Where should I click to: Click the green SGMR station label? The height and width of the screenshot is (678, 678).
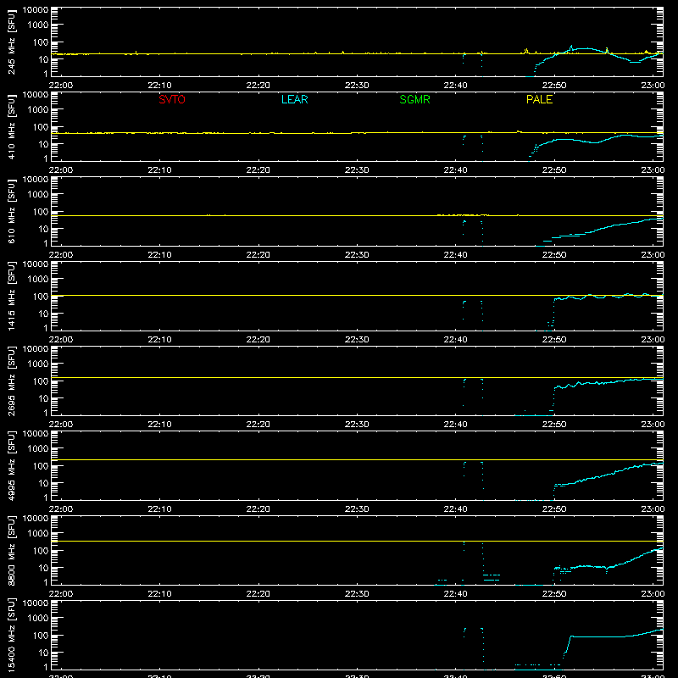(414, 99)
